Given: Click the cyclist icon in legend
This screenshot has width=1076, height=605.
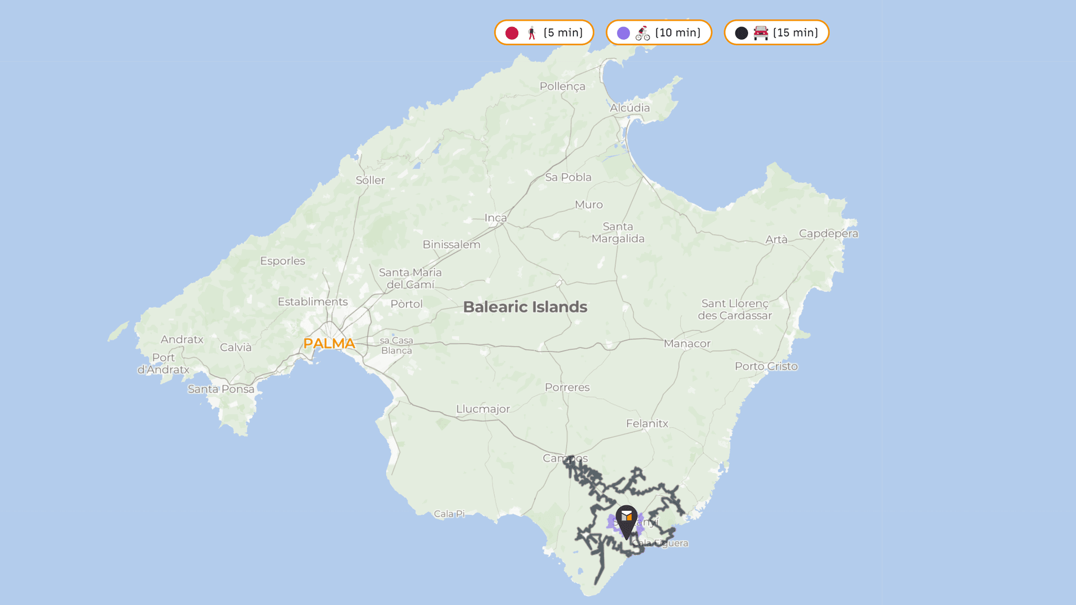Looking at the screenshot, I should (643, 33).
